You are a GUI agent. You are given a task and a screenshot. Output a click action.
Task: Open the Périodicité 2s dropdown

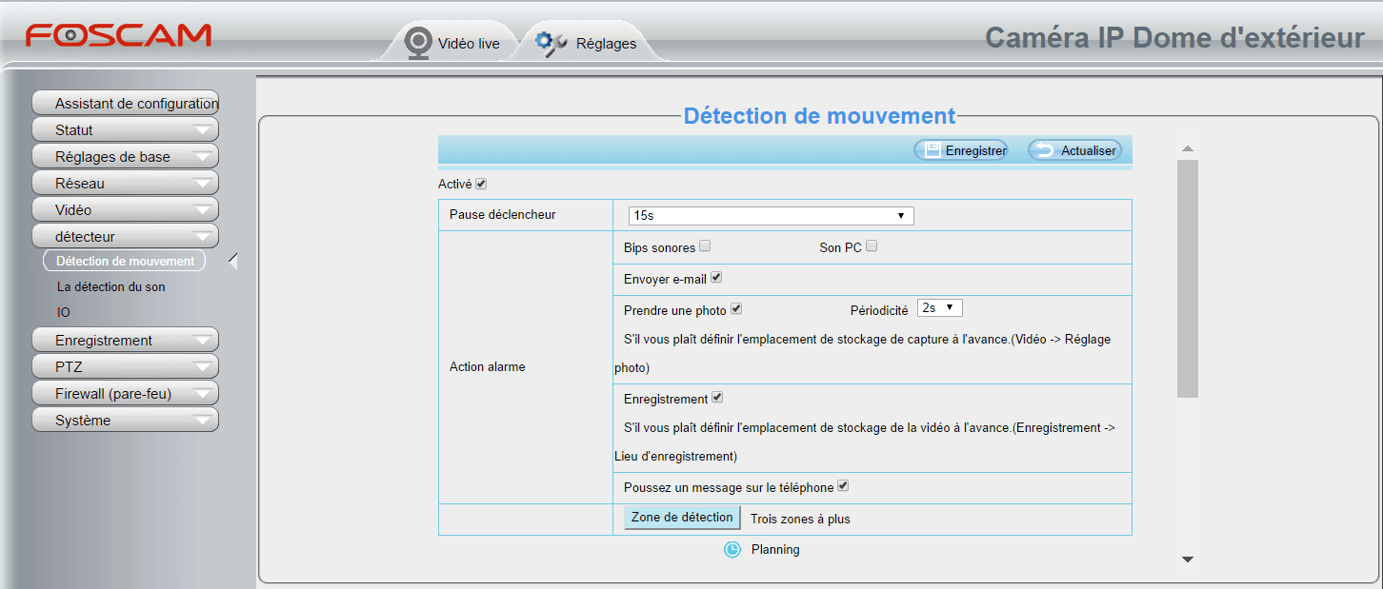tap(940, 308)
